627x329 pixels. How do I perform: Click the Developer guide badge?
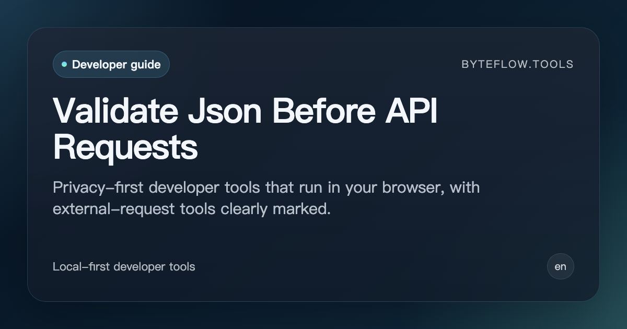(111, 64)
